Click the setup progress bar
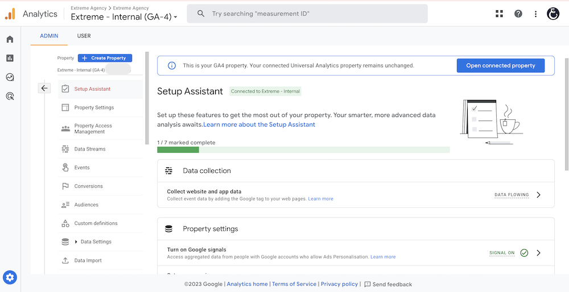Screen dimensions: 569x292 [x=303, y=149]
